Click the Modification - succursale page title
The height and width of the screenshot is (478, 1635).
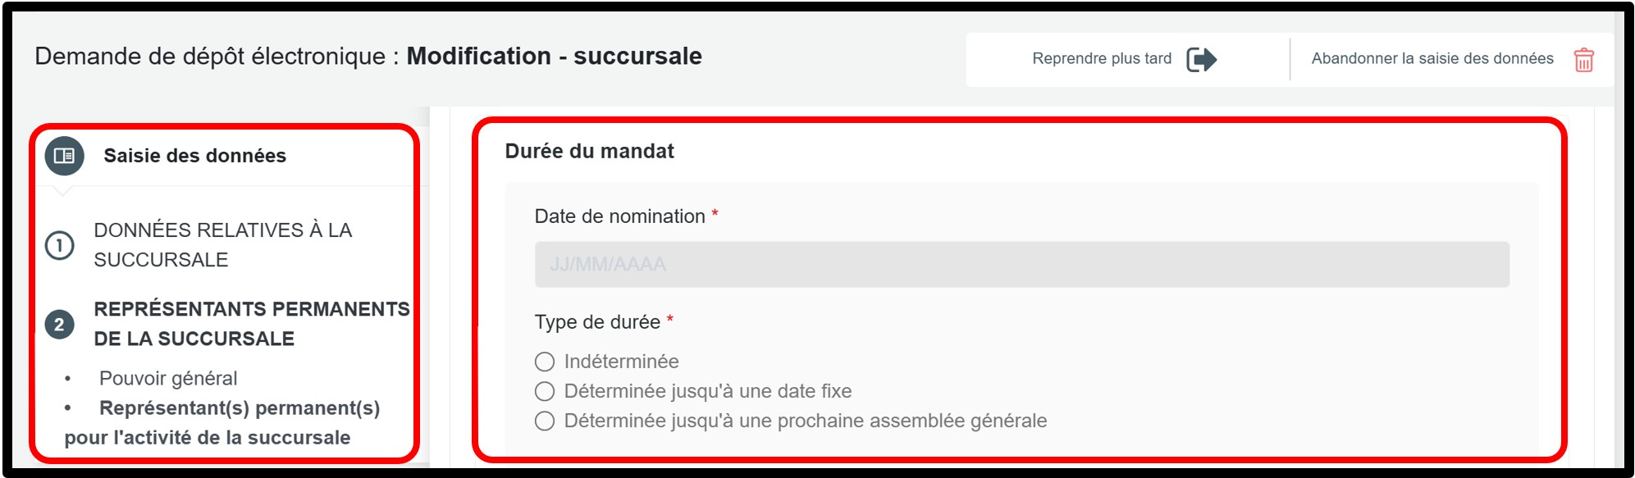554,56
